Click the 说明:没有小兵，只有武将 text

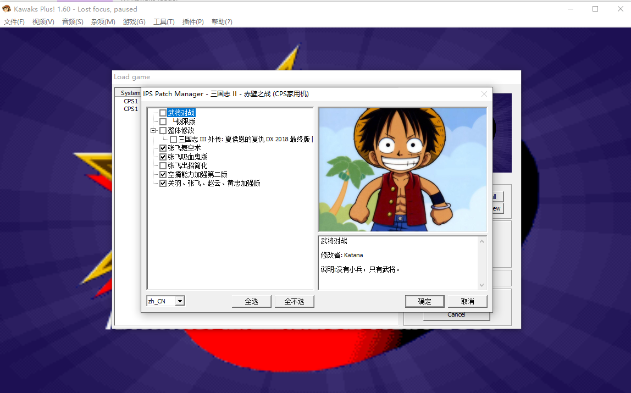click(x=360, y=269)
